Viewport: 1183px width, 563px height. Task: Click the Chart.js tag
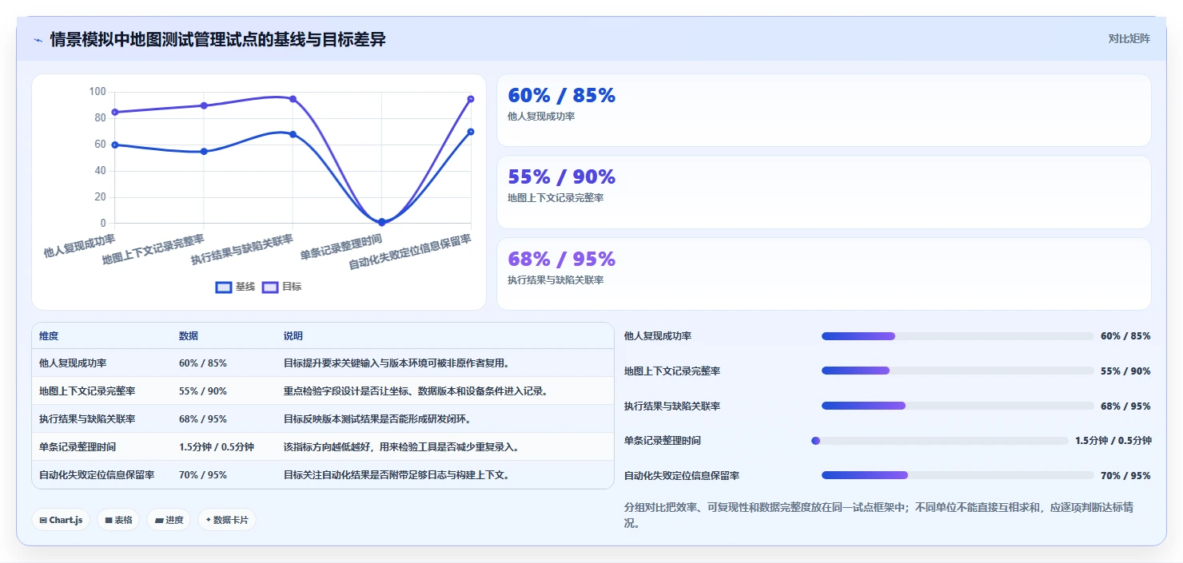click(x=62, y=520)
